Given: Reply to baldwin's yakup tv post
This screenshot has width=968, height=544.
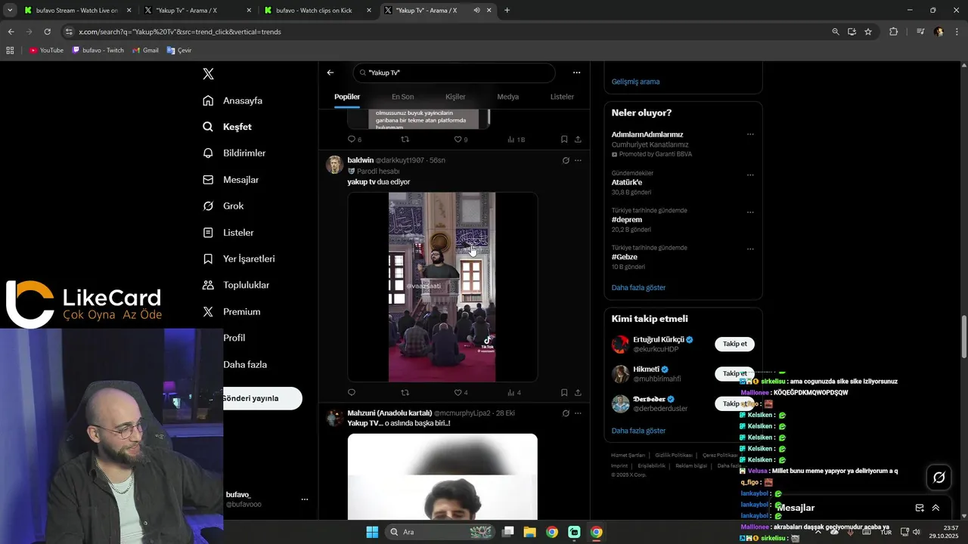Looking at the screenshot, I should point(351,393).
